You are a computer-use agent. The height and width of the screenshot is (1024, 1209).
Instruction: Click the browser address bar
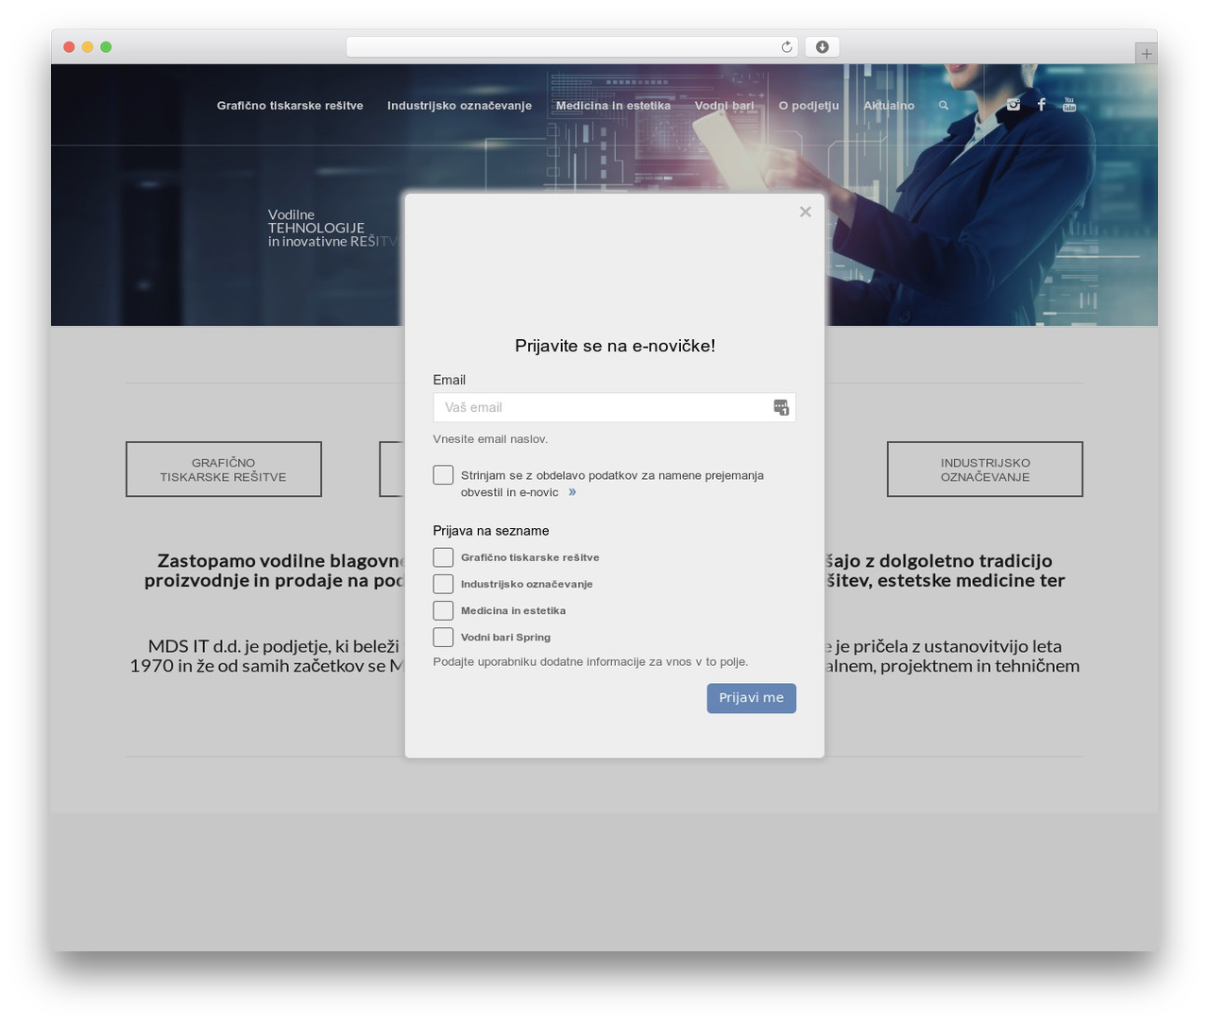click(x=572, y=47)
